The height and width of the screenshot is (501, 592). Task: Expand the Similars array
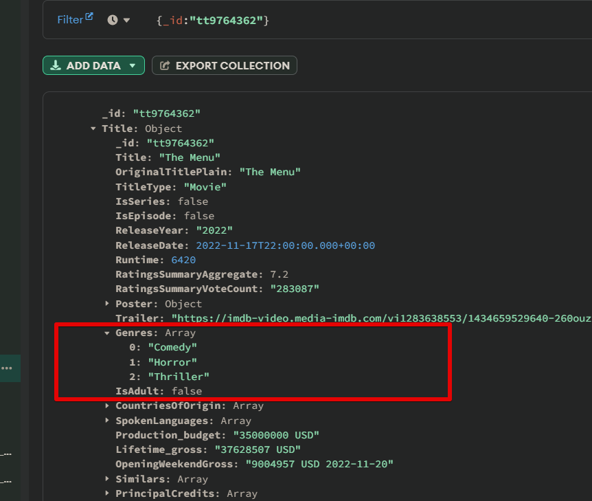coord(107,479)
